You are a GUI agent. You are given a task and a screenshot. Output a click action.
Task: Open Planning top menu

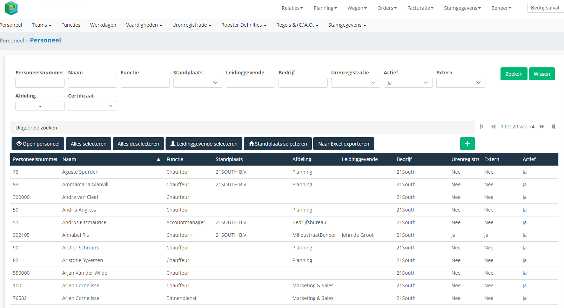coord(325,8)
